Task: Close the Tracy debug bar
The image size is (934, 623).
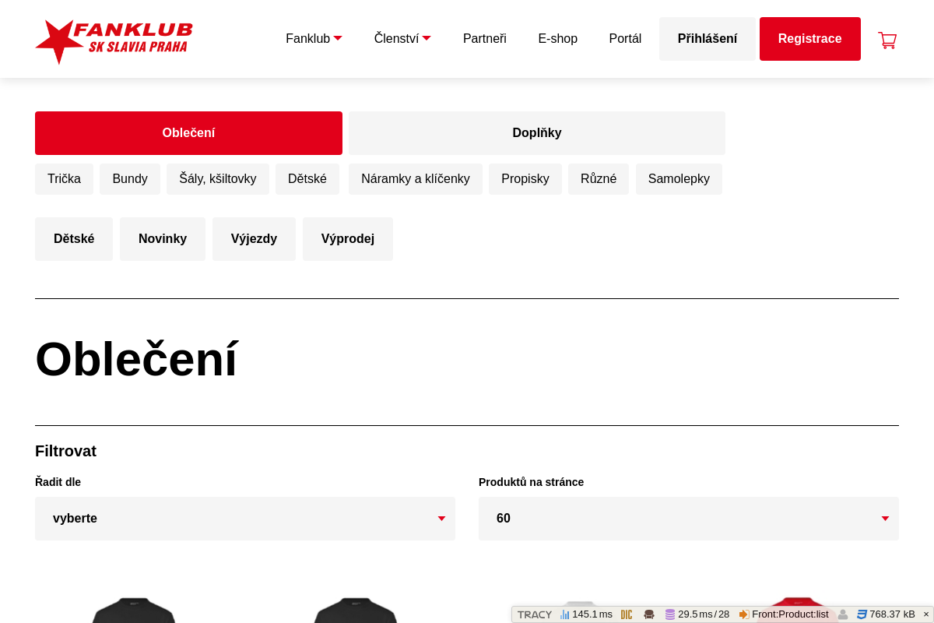Action: click(926, 614)
